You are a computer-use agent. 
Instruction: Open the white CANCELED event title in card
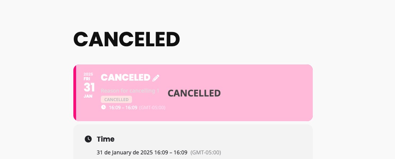125,78
